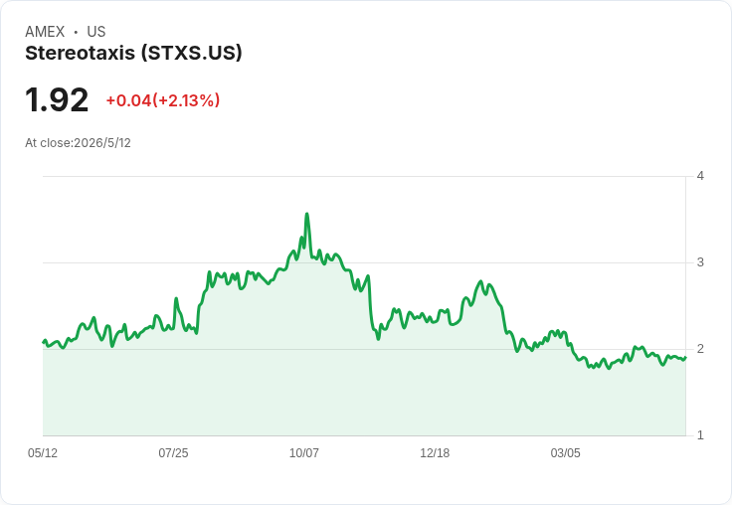Click the y-axis label 3
Screen dimensions: 732x505
pos(700,262)
